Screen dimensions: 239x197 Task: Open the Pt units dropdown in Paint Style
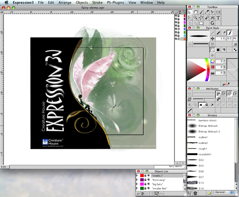pos(235,39)
